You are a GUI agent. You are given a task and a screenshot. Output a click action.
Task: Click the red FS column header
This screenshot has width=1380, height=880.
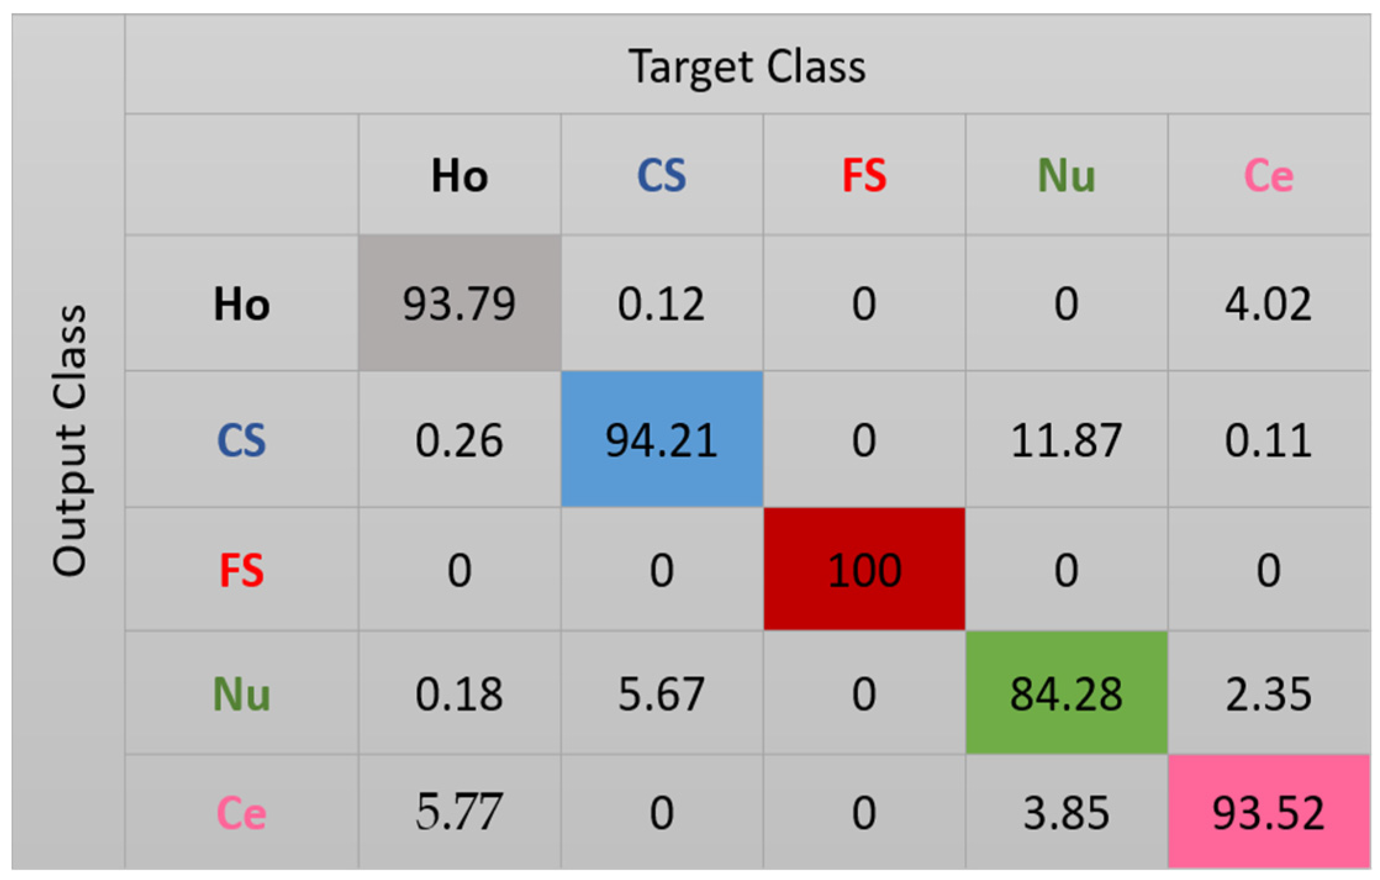pyautogui.click(x=864, y=176)
